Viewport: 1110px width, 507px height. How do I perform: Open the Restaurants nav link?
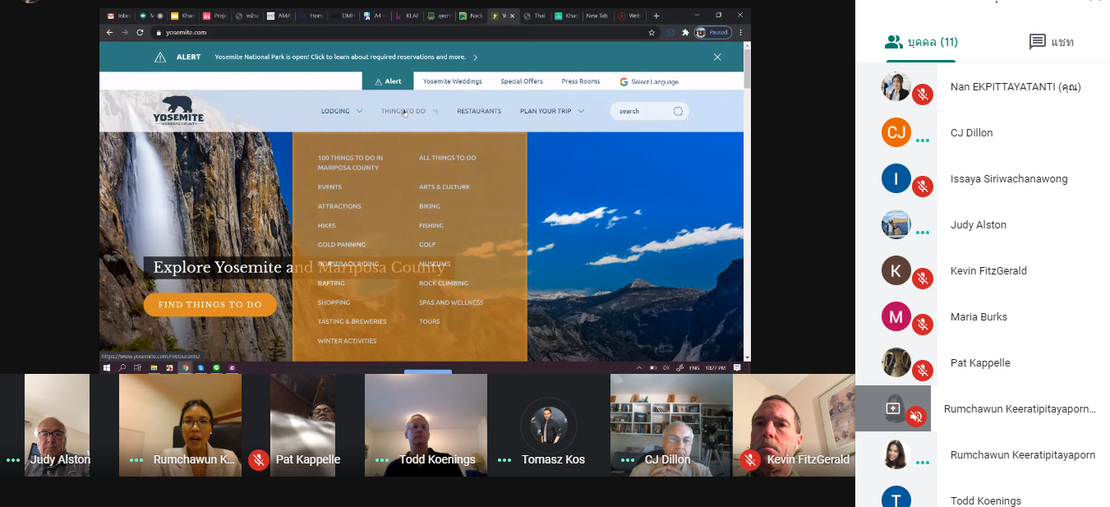click(x=479, y=111)
